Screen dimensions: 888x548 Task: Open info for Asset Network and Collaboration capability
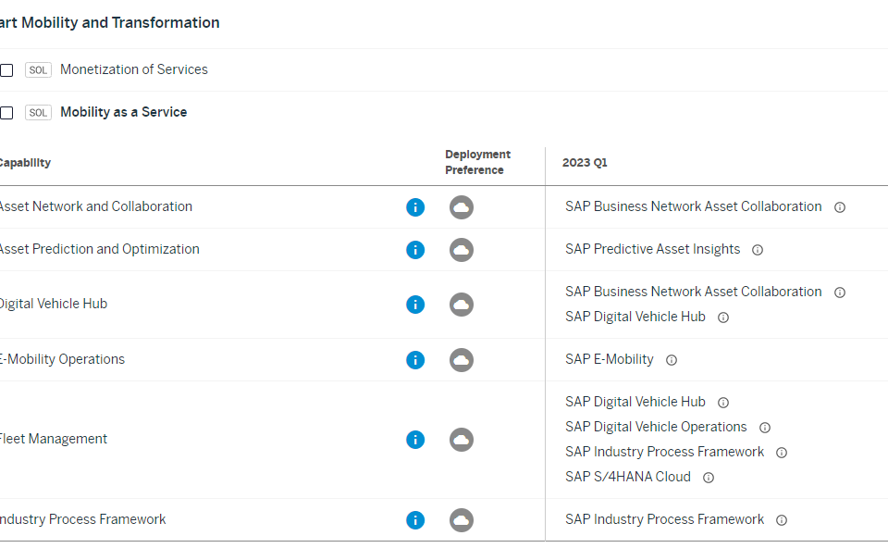pyautogui.click(x=415, y=207)
